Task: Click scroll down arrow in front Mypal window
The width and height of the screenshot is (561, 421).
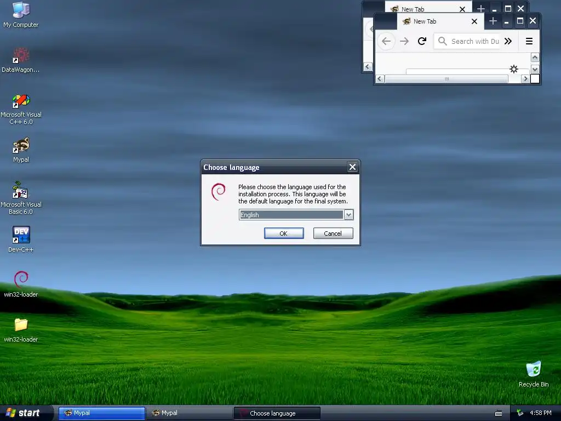Action: click(x=535, y=70)
